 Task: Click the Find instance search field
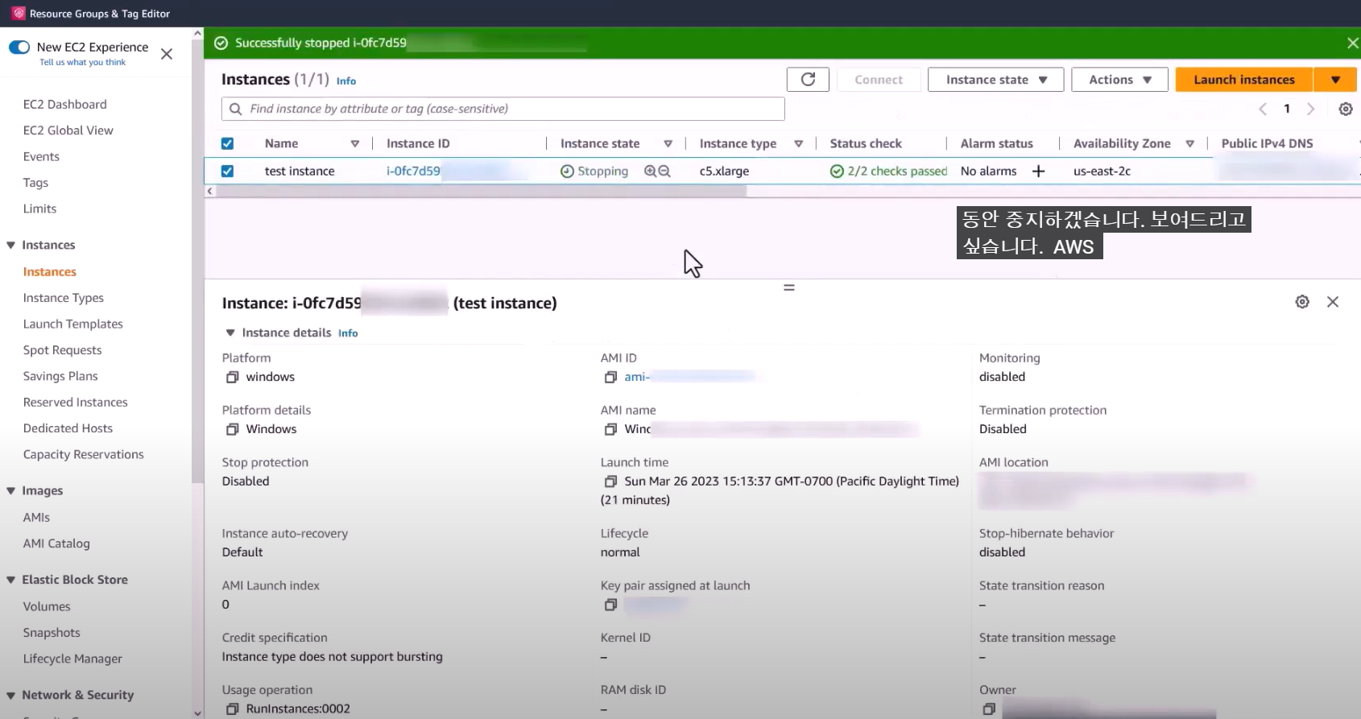pyautogui.click(x=503, y=109)
